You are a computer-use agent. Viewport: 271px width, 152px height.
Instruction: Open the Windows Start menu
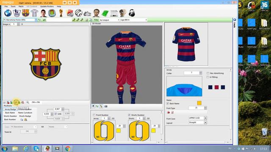[4, 149]
